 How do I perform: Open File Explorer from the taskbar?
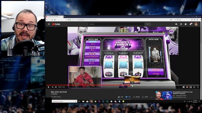point(83,101)
